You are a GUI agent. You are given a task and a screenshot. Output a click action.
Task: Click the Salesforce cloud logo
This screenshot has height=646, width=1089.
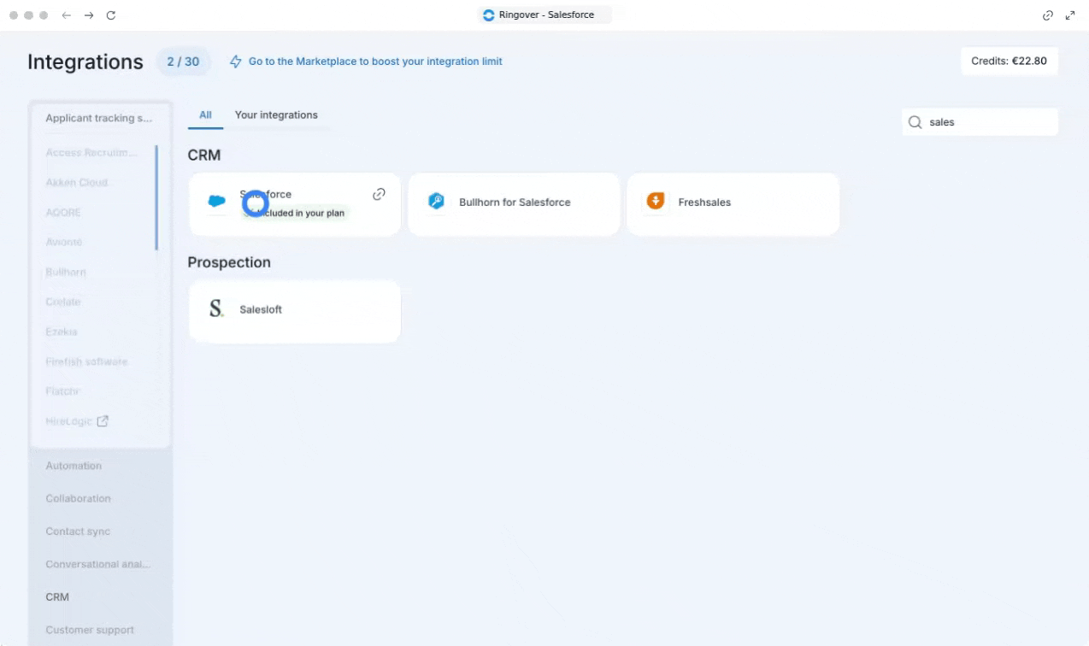click(217, 202)
